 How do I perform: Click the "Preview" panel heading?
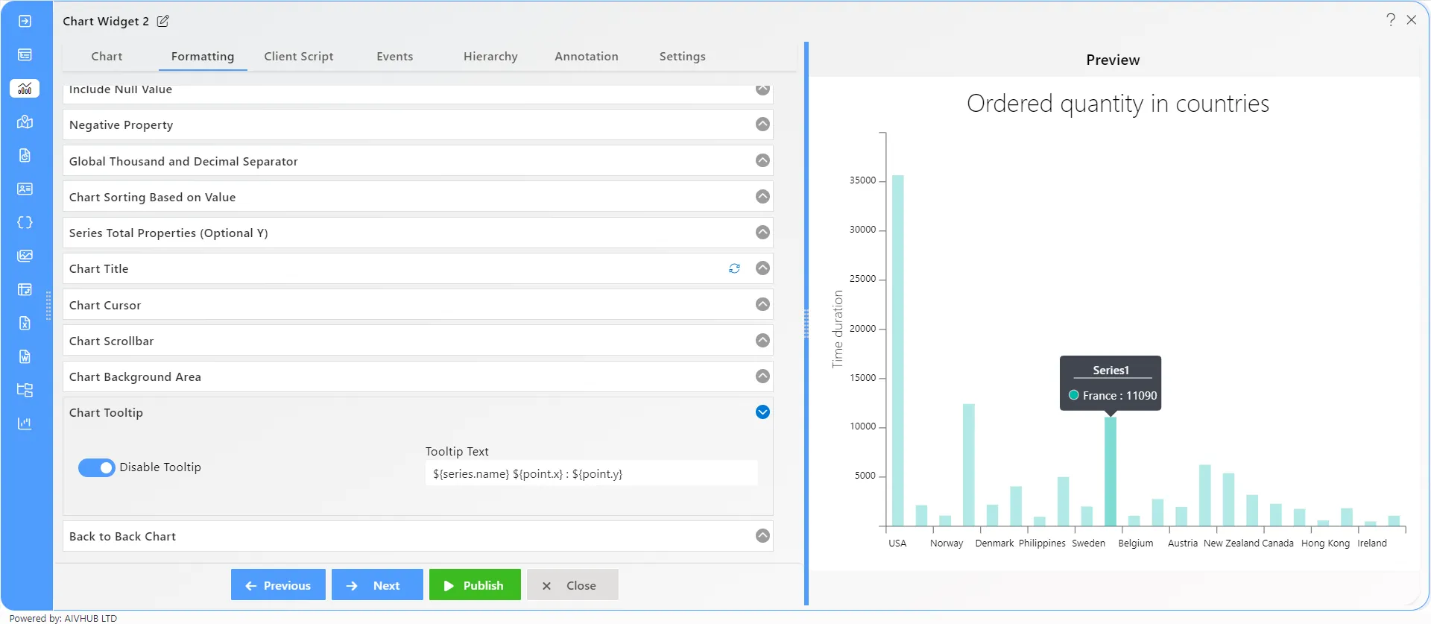[1113, 60]
